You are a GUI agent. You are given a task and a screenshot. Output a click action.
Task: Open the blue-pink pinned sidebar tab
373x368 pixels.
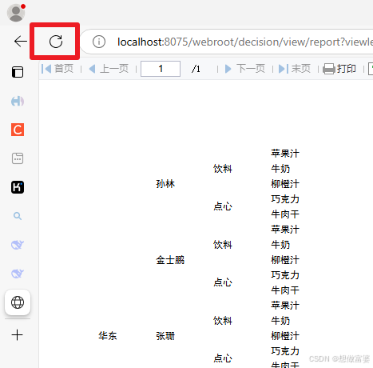18,101
